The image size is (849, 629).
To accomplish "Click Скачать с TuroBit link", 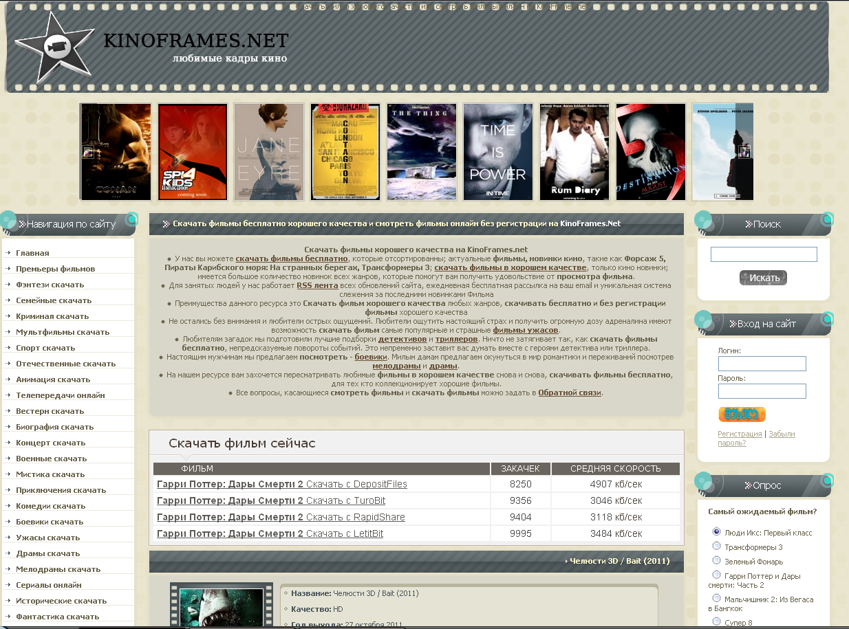I will point(345,501).
